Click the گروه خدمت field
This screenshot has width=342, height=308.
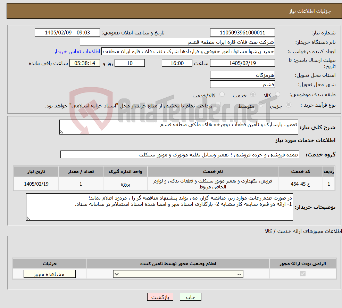click(180, 154)
